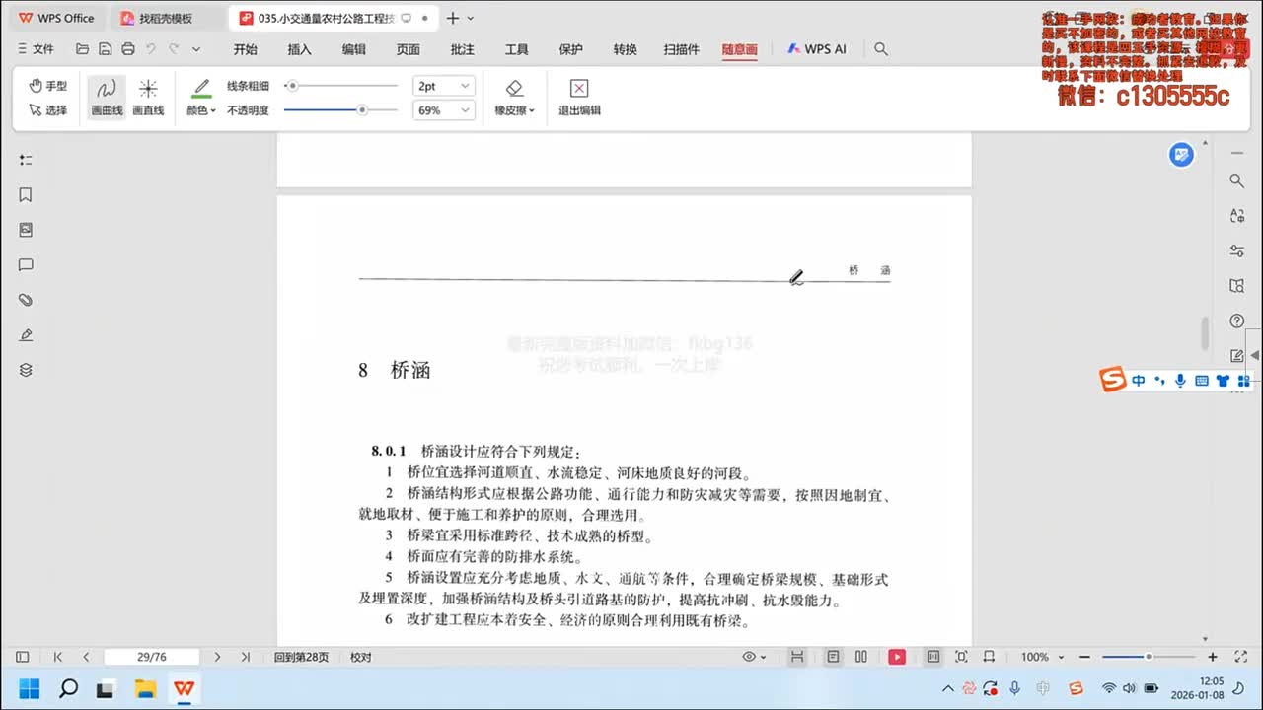Open the 文件 file menu

(37, 49)
